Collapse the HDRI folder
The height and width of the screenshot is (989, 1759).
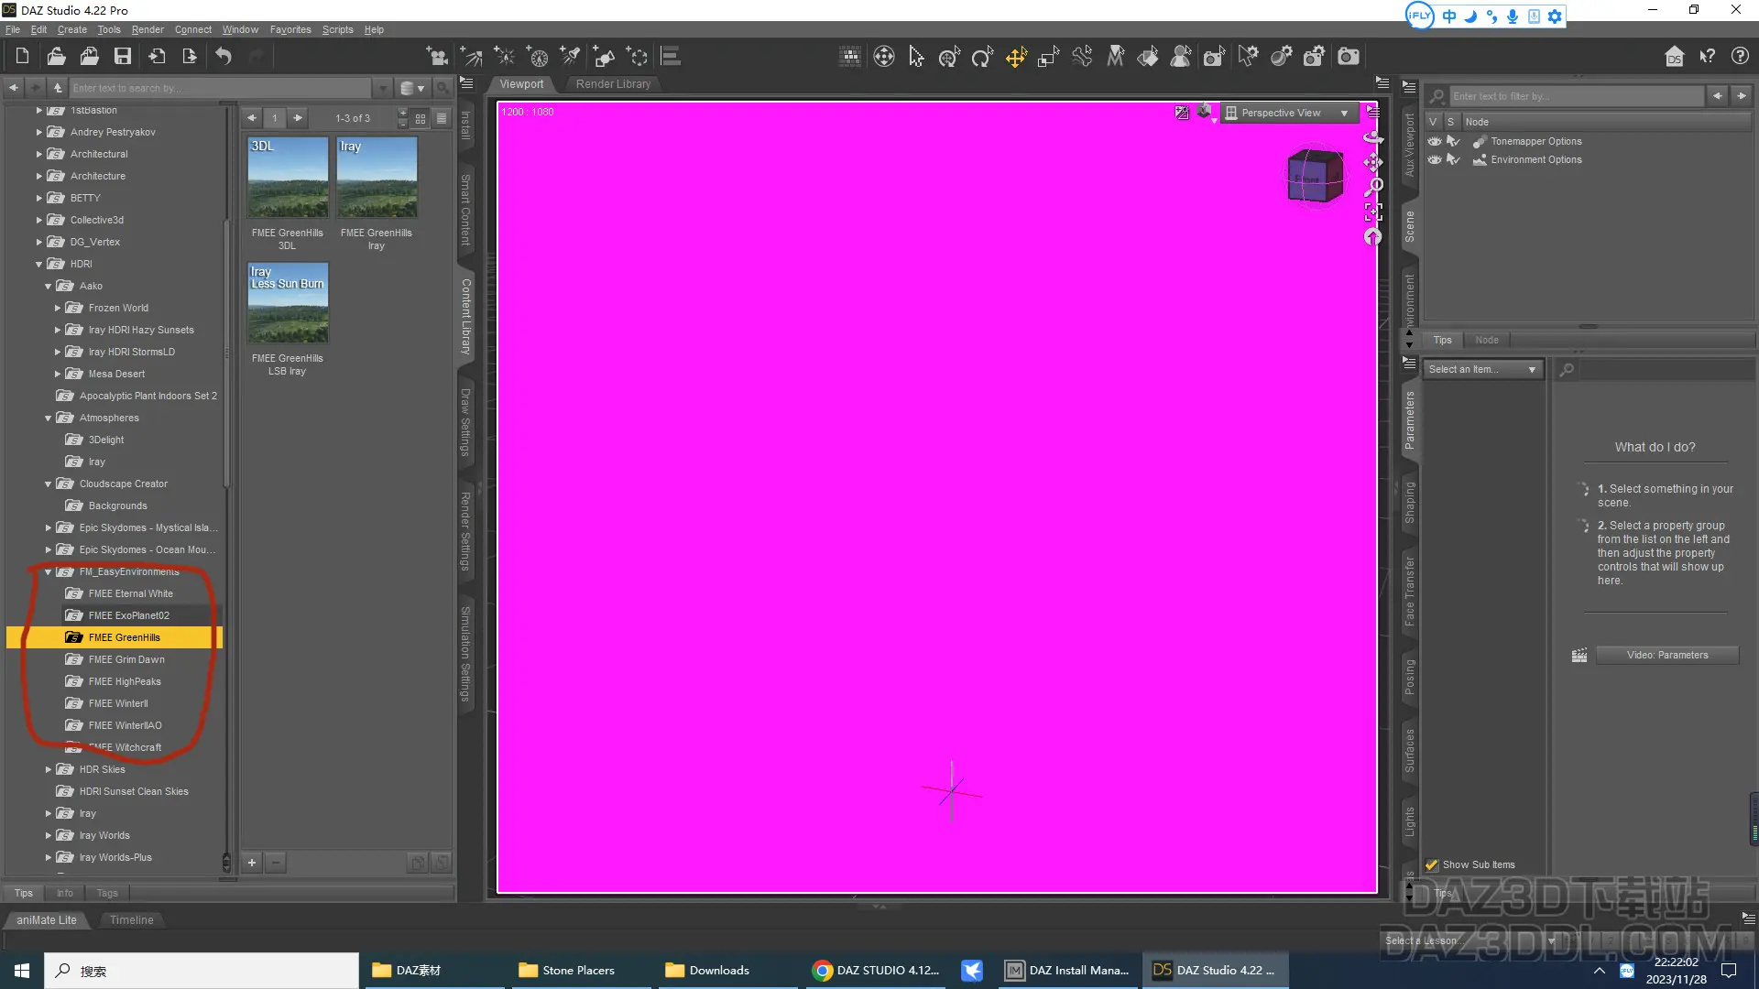[39, 264]
